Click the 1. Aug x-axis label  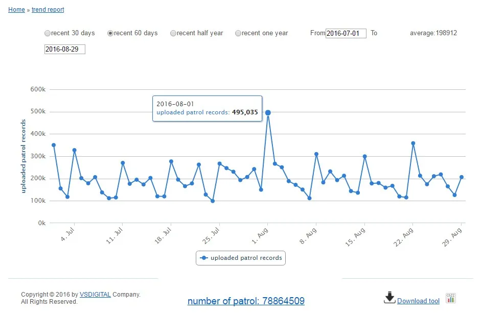click(260, 236)
